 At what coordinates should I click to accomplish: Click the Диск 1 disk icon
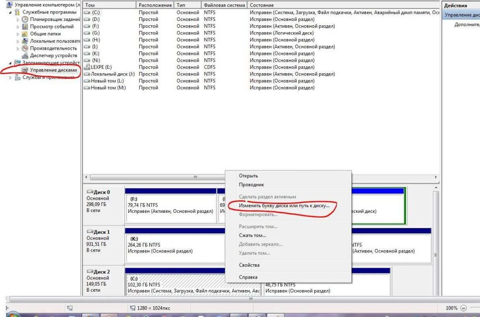click(x=90, y=232)
